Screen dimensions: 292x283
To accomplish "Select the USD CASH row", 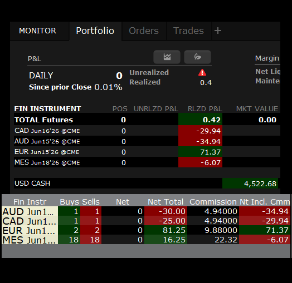I will 147,183.
